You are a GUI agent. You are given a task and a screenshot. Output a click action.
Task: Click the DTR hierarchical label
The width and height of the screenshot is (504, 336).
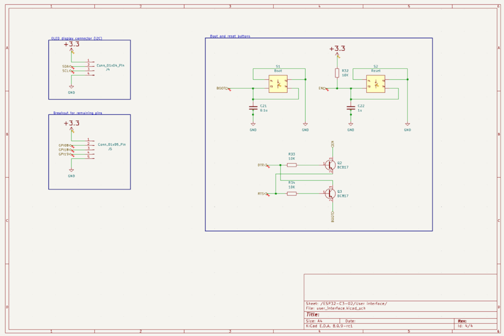pos(262,165)
